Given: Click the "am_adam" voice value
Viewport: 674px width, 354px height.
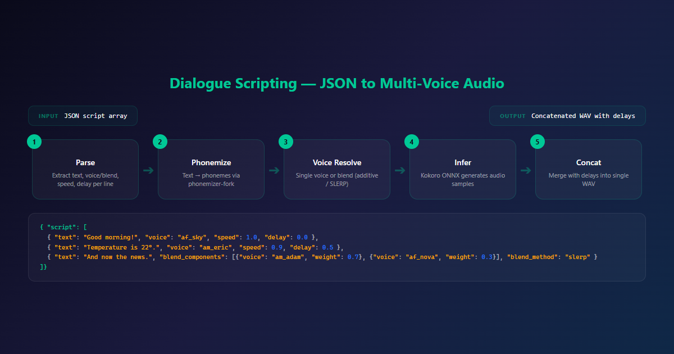Looking at the screenshot, I should pos(289,257).
